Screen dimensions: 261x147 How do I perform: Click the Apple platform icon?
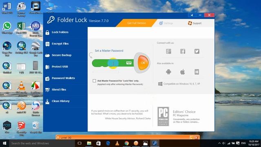pos(183,72)
